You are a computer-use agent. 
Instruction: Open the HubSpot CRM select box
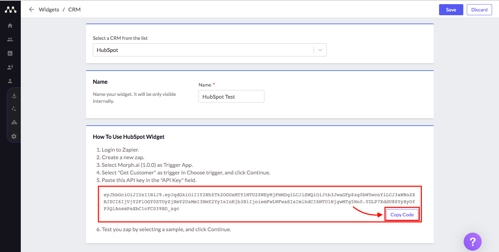coord(210,50)
